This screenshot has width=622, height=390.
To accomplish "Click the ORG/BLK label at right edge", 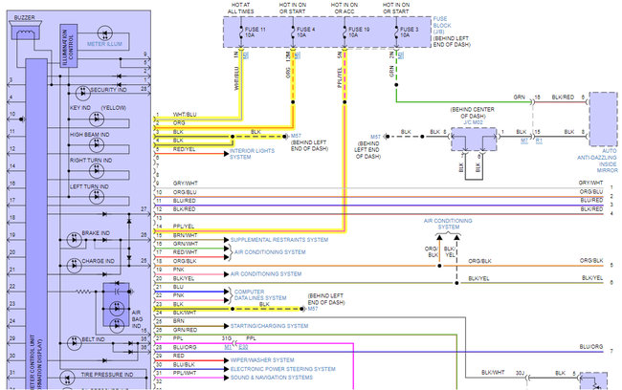I will [x=591, y=261].
